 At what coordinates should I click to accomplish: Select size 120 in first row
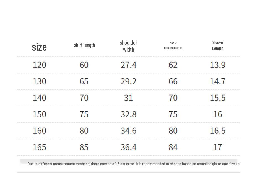tap(40, 65)
